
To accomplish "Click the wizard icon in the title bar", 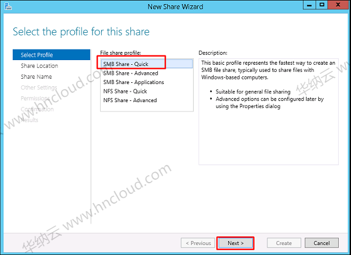I will coord(8,6).
